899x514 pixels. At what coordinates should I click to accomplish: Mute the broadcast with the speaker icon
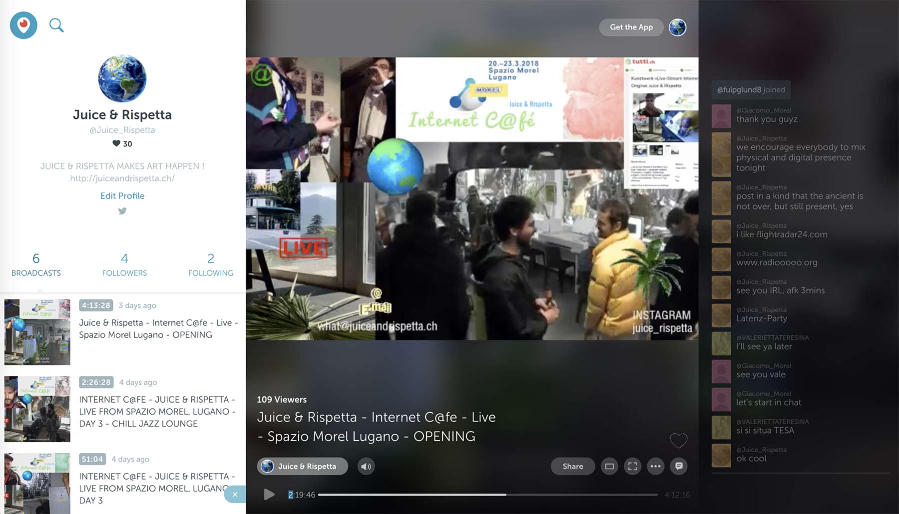point(366,466)
